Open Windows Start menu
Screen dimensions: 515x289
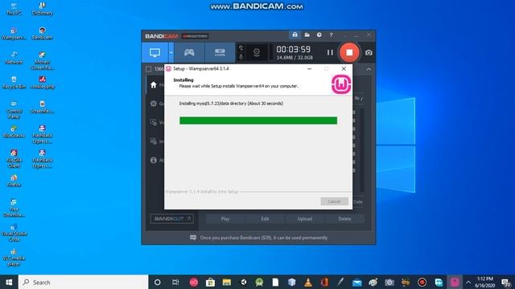[9, 282]
